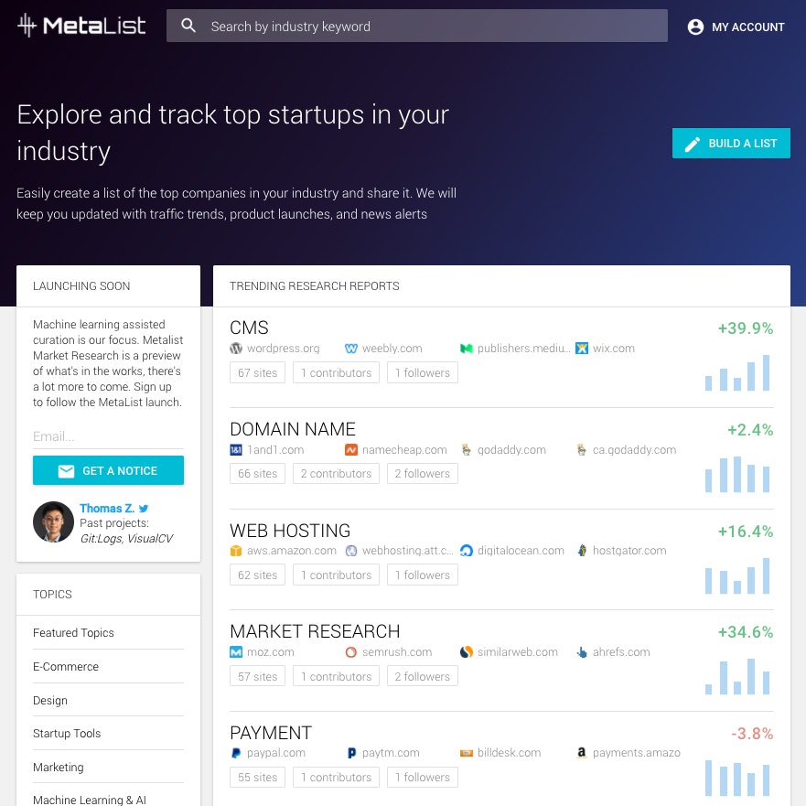806x806 pixels.
Task: Click the MetaList logo icon
Action: [27, 25]
